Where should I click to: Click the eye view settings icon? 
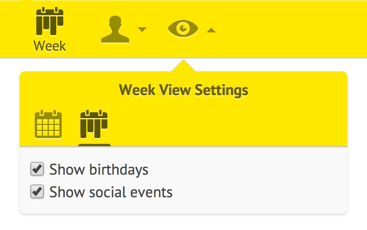click(x=183, y=28)
